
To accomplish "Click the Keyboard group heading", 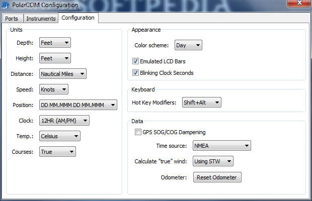I will pyautogui.click(x=143, y=89).
